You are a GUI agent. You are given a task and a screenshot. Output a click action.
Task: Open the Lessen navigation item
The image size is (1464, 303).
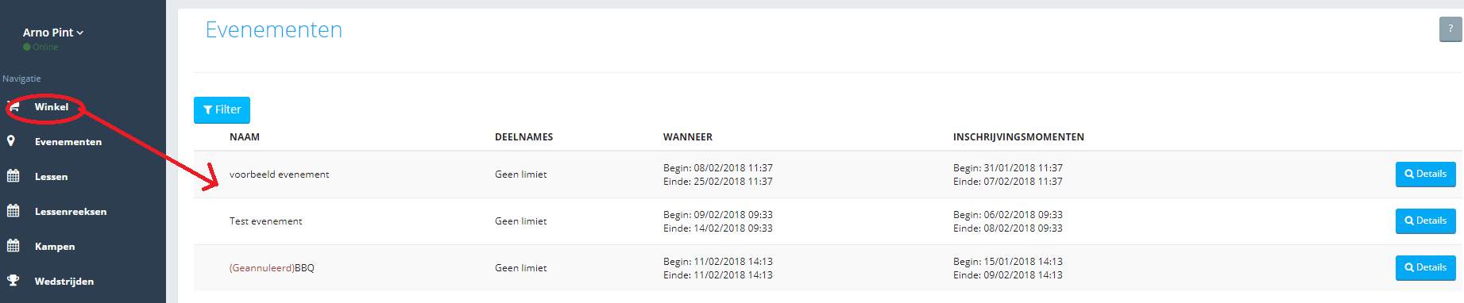click(51, 177)
